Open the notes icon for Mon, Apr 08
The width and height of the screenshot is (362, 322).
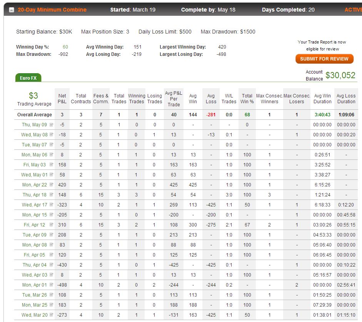tap(51, 245)
